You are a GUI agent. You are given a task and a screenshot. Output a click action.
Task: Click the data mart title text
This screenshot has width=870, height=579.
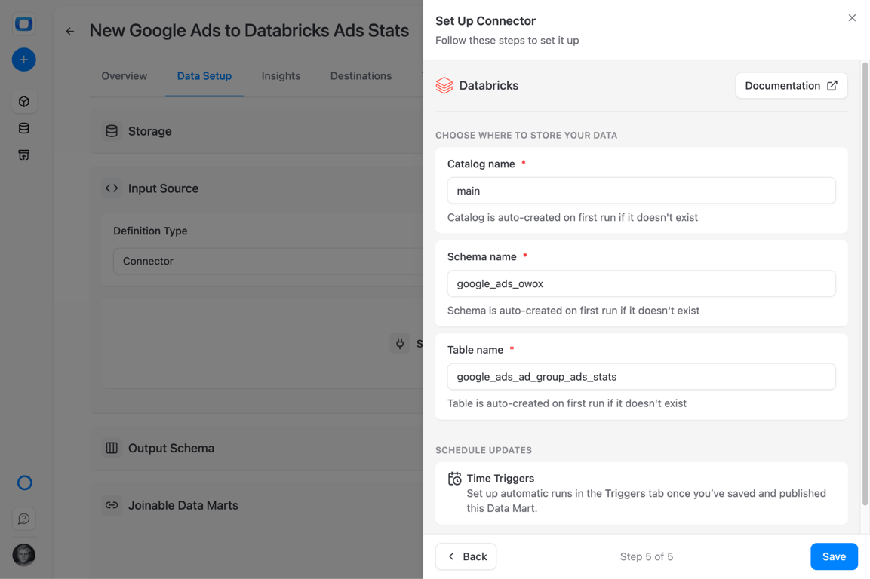click(x=249, y=30)
